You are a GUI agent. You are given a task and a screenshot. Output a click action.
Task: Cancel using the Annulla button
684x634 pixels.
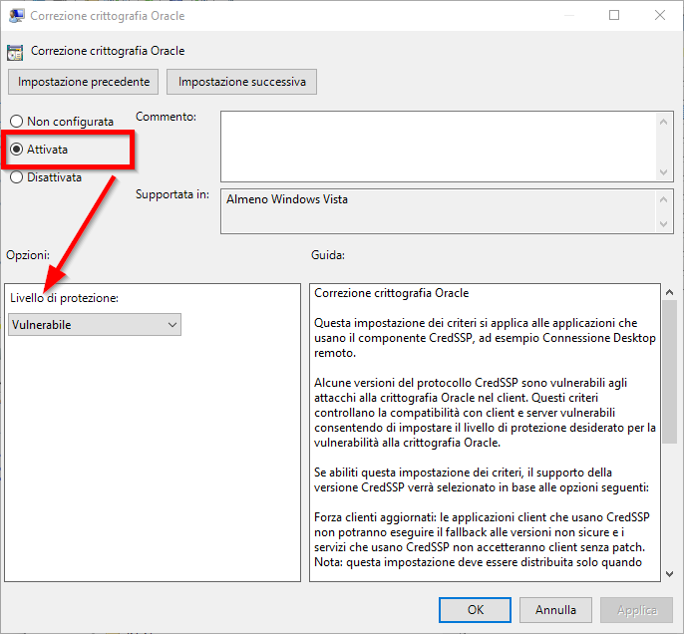point(555,610)
